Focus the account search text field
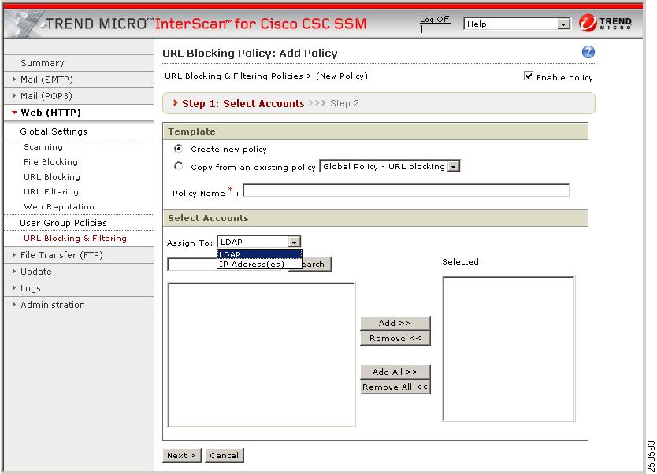The image size is (657, 474). (192, 265)
